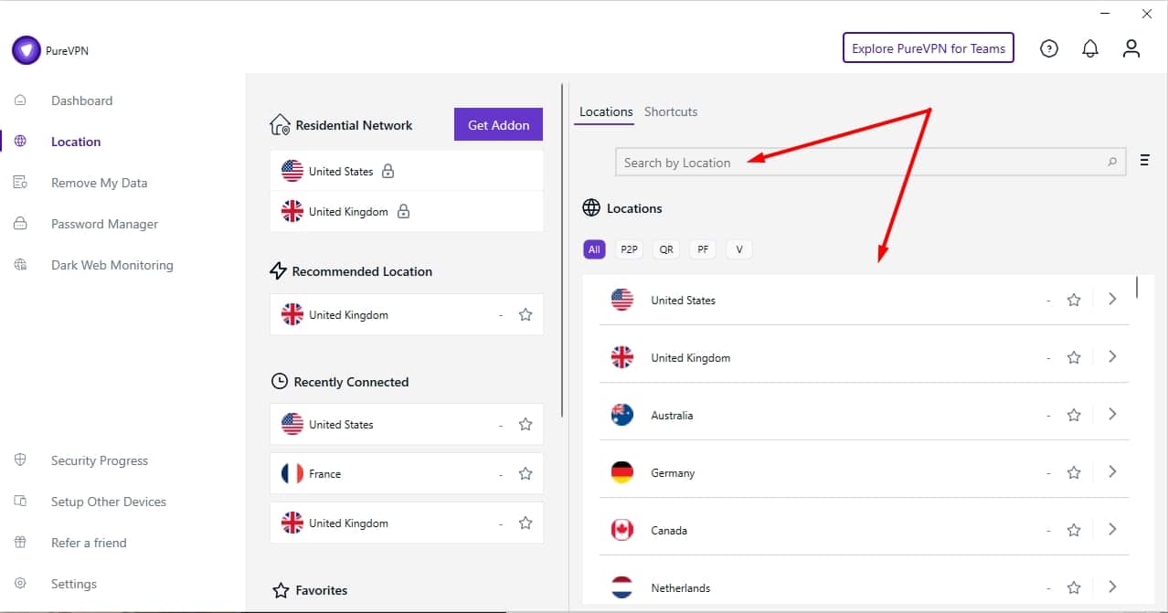Viewport: 1168px width, 613px height.
Task: Expand United Kingdom cities chevron in list
Action: point(1112,356)
